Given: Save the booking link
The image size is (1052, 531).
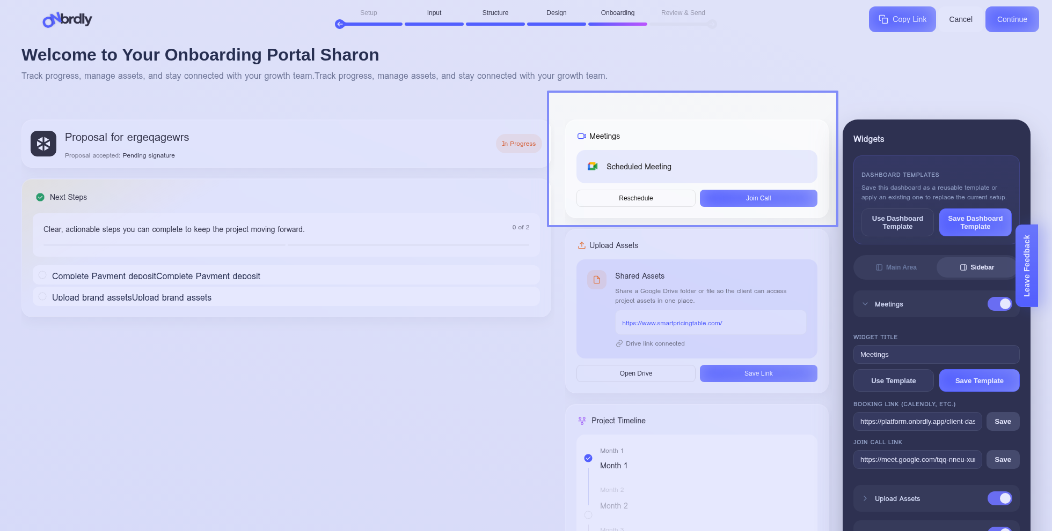Looking at the screenshot, I should pos(1003,422).
